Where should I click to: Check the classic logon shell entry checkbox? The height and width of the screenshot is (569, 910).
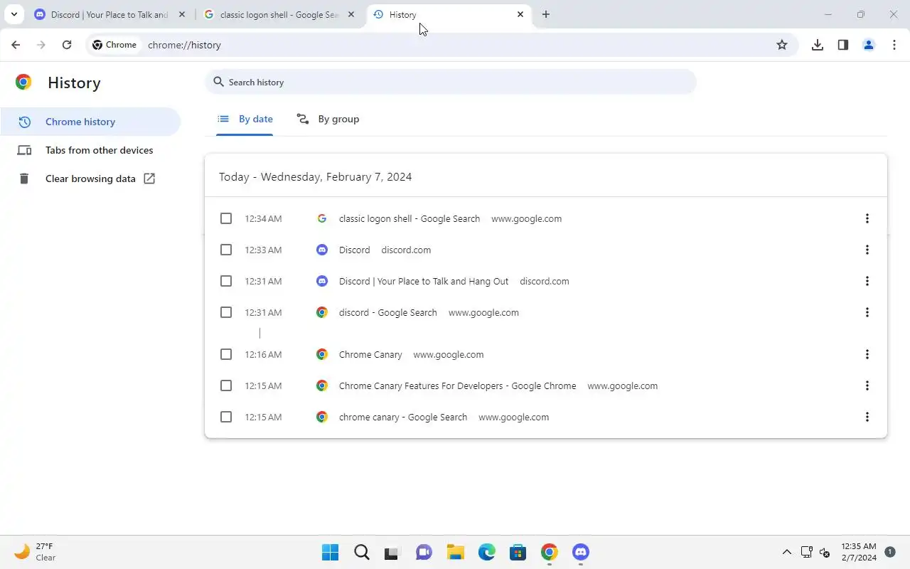[x=226, y=218]
